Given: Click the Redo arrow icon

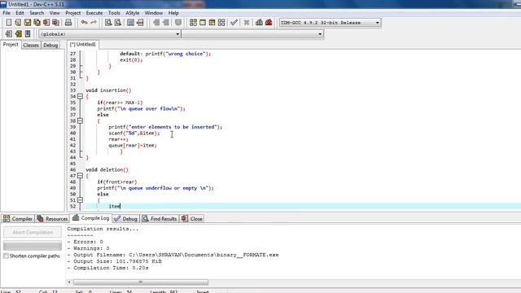Looking at the screenshot, I should [94, 23].
